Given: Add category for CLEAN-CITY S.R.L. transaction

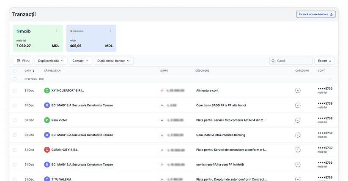Looking at the screenshot, I should pyautogui.click(x=298, y=149).
